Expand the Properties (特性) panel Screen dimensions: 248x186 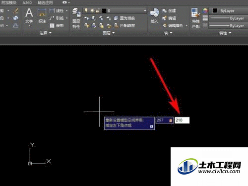click(225, 33)
